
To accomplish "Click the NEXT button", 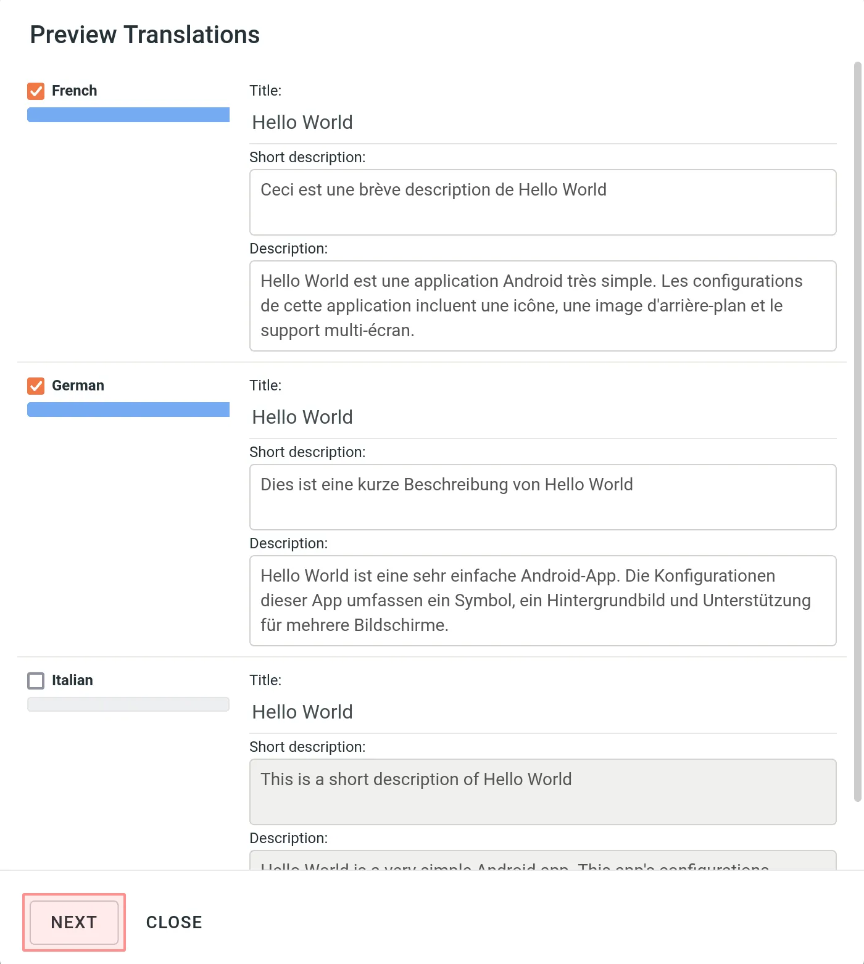I will pos(73,921).
